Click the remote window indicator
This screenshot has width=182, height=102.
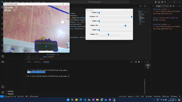pos(2,96)
